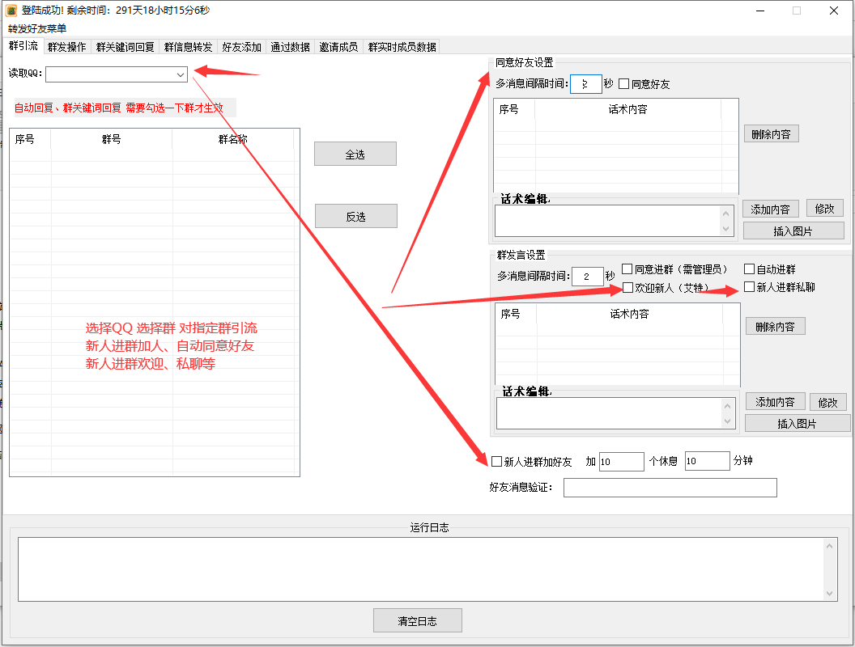Show the 群实时成员数据 tab
This screenshot has width=855, height=647.
click(x=402, y=47)
